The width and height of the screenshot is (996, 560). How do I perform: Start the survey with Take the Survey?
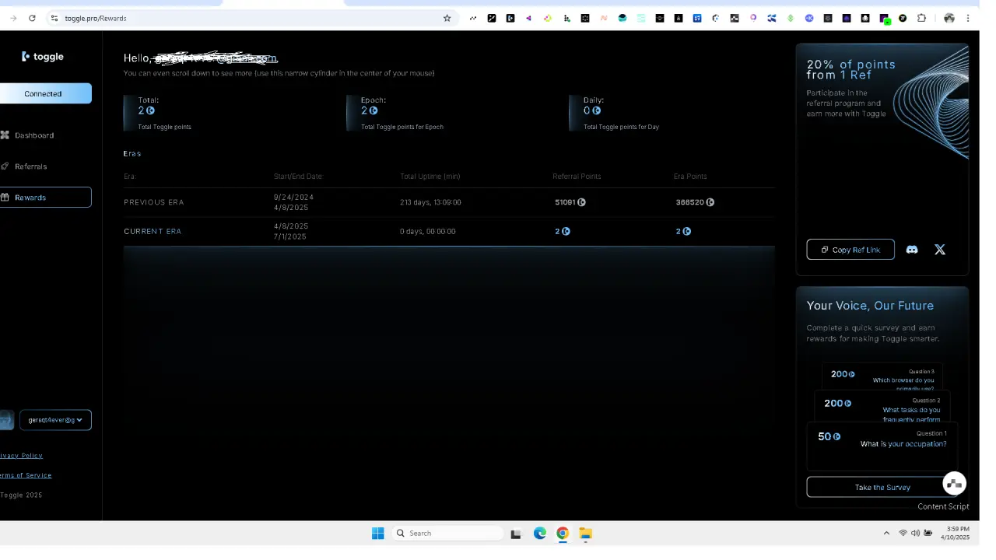coord(882,487)
